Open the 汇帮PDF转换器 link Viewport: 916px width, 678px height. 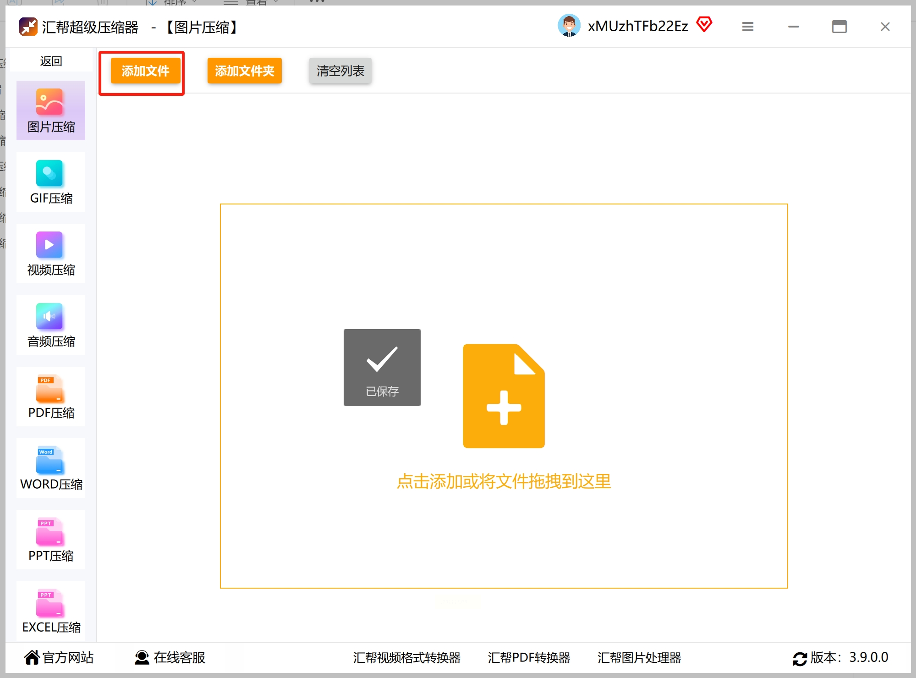(529, 658)
